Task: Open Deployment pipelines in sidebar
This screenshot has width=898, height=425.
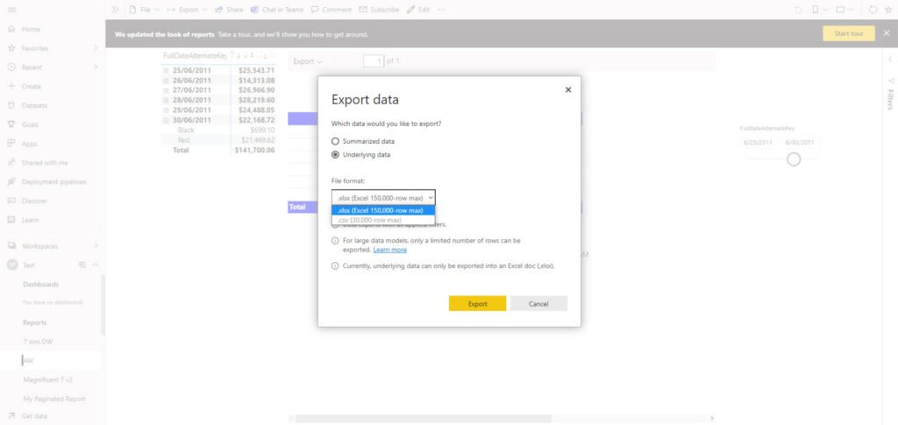Action: (47, 182)
